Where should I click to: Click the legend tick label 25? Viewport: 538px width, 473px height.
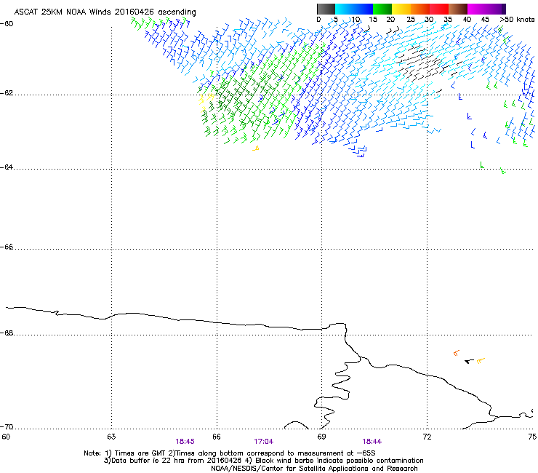pyautogui.click(x=411, y=20)
